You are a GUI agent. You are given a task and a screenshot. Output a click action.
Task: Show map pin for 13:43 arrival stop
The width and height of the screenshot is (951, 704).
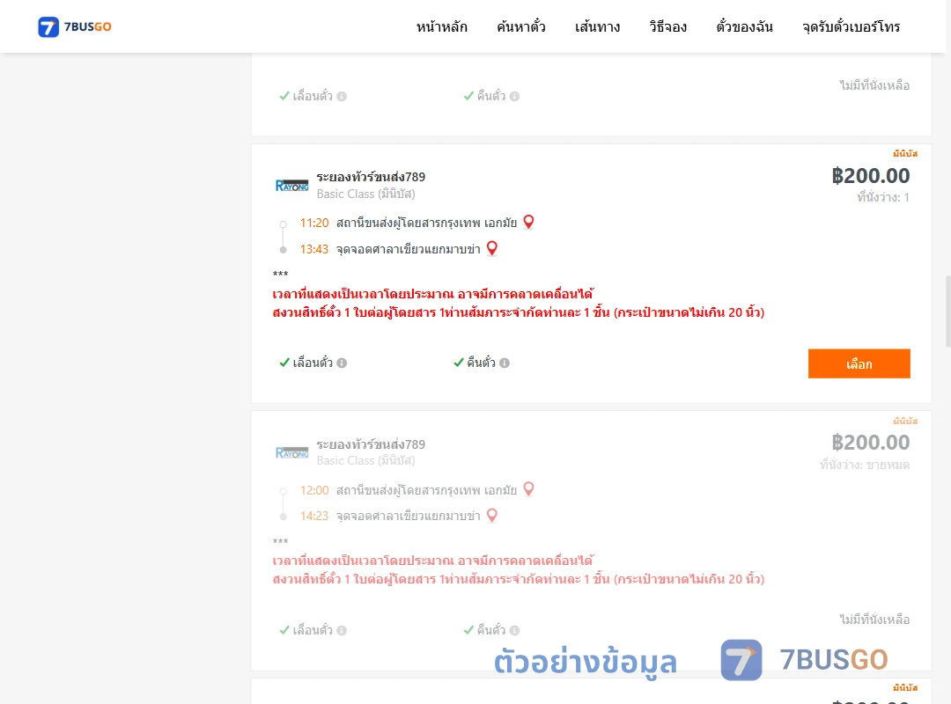(492, 248)
